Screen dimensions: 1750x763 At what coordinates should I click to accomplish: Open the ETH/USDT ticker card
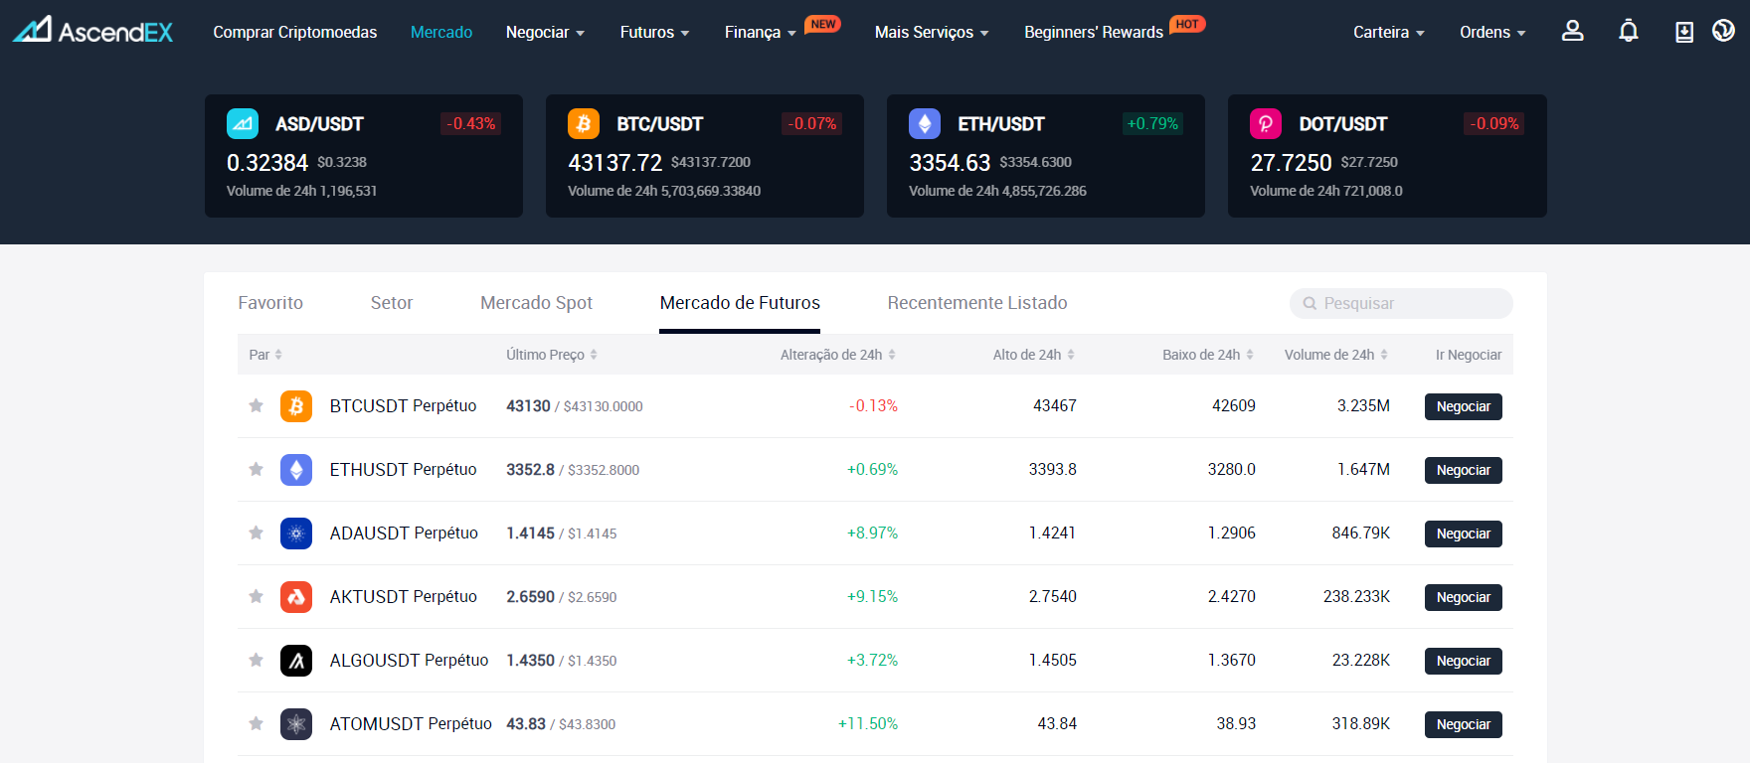pos(1046,156)
